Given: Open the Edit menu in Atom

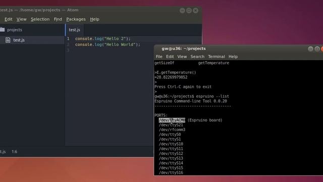Looking at the screenshot, I should [9, 19].
